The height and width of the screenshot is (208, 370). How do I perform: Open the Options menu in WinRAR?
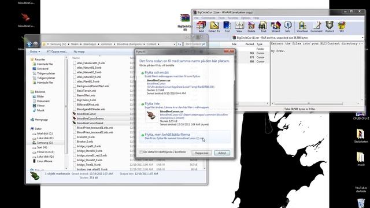click(246, 18)
